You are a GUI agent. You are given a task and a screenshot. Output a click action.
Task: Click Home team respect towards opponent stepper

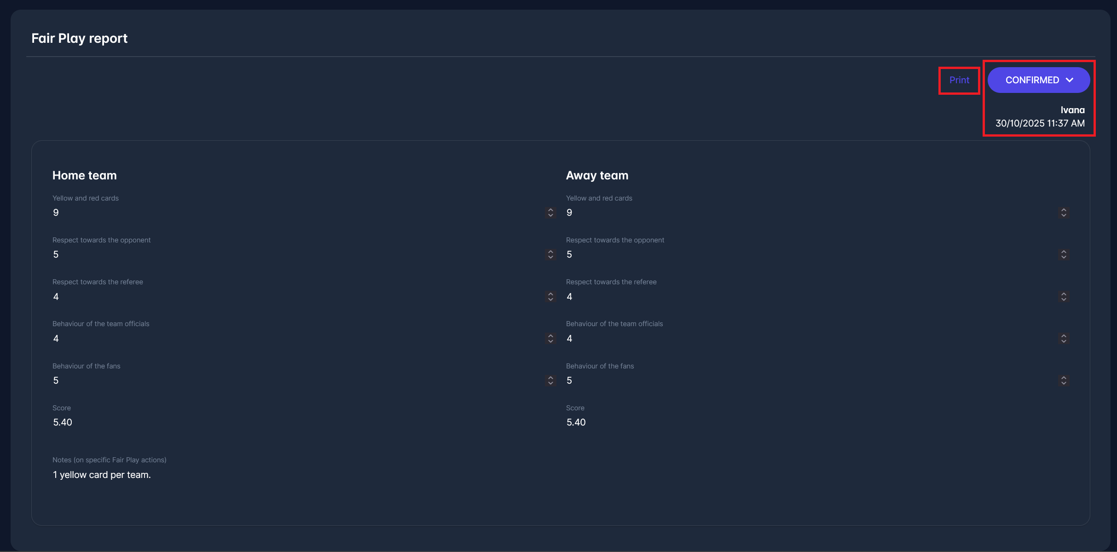[550, 254]
